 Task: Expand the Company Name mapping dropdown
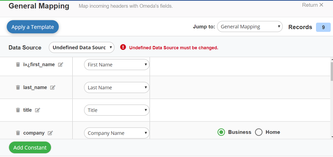pos(116,133)
